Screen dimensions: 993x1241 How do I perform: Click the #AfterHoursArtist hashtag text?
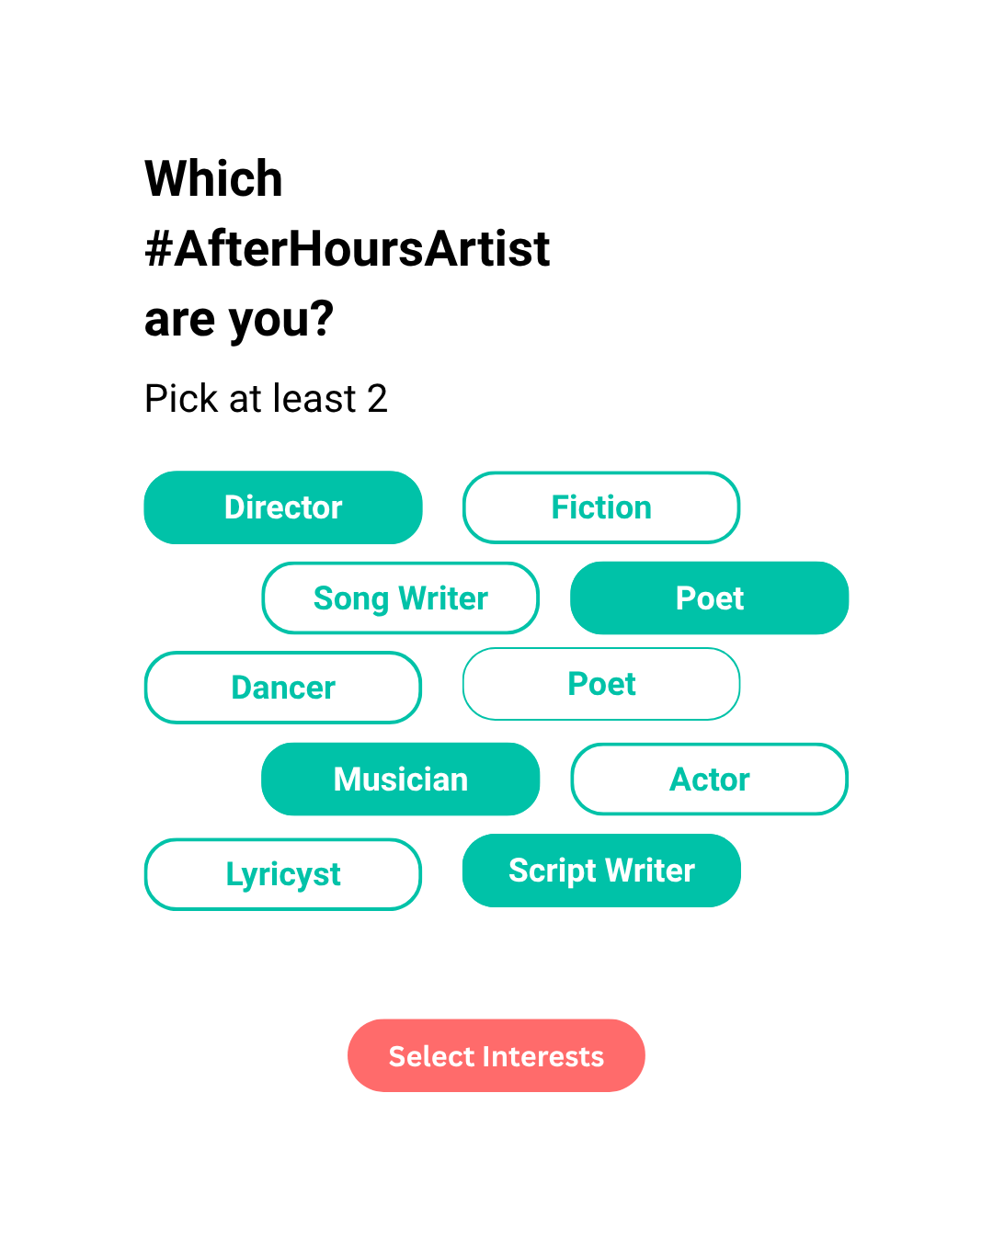[347, 249]
